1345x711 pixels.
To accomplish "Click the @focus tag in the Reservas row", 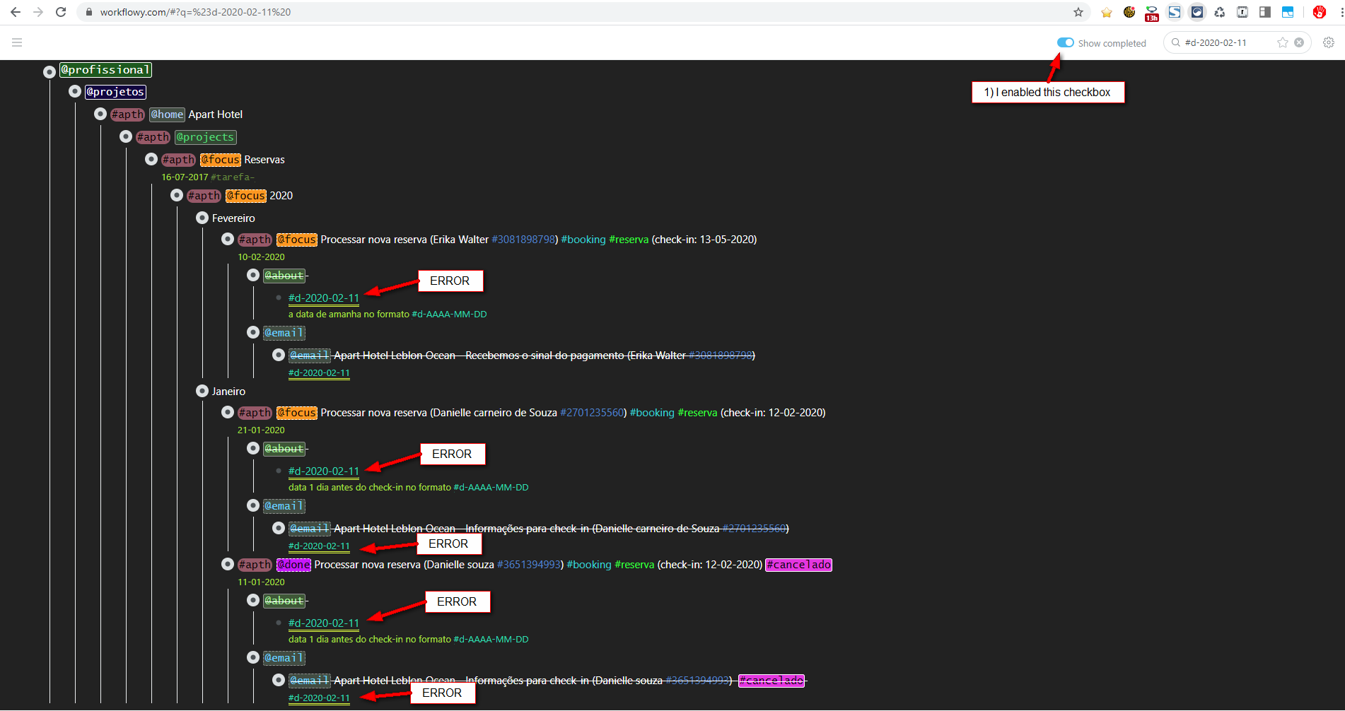I will pos(221,160).
